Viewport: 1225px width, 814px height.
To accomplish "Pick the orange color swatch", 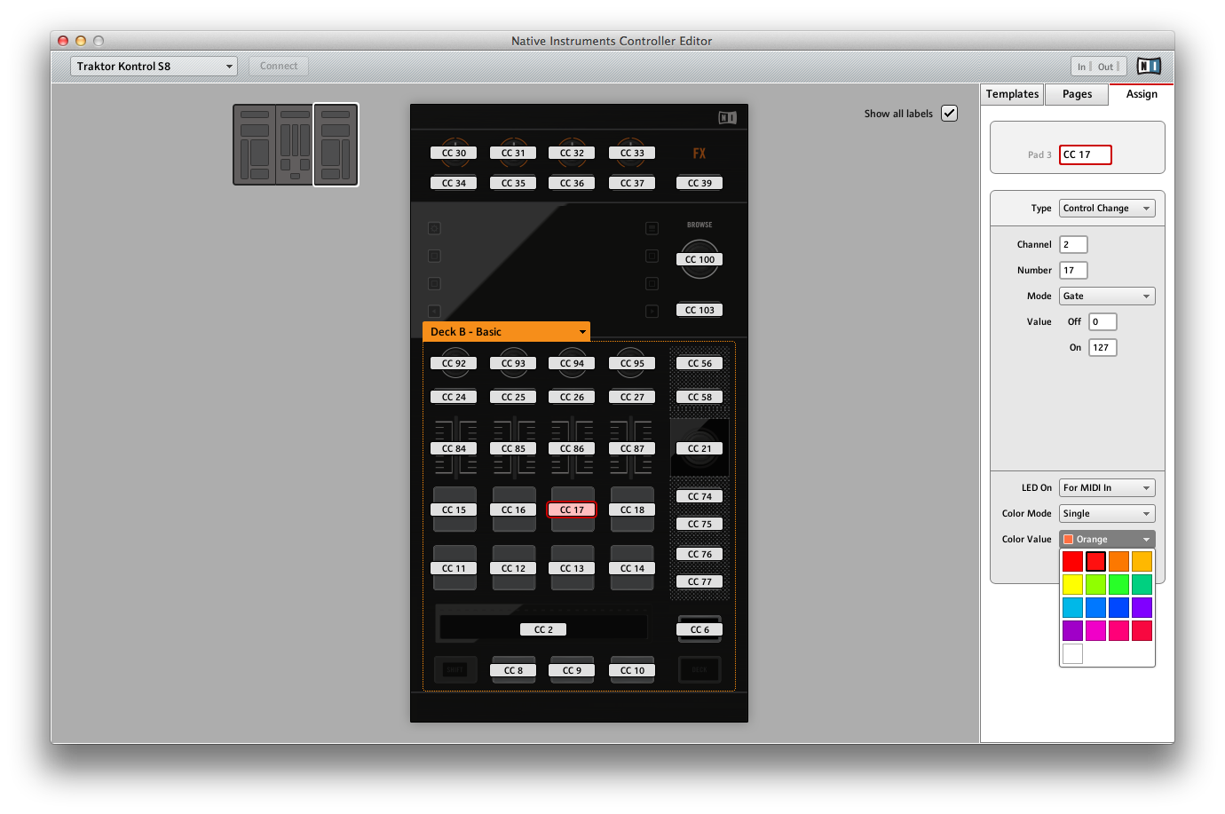I will (x=1118, y=561).
